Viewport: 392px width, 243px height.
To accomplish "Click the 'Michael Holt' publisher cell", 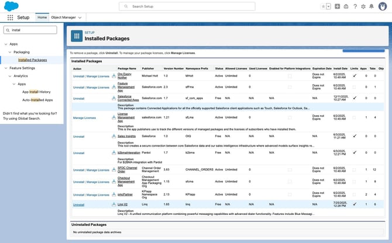I will pos(150,75).
